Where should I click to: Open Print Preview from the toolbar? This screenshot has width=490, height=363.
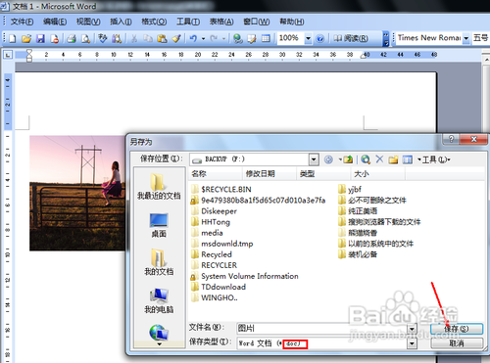pos(85,39)
